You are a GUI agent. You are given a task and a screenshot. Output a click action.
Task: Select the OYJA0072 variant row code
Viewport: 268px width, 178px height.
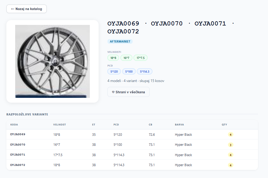[18, 165]
